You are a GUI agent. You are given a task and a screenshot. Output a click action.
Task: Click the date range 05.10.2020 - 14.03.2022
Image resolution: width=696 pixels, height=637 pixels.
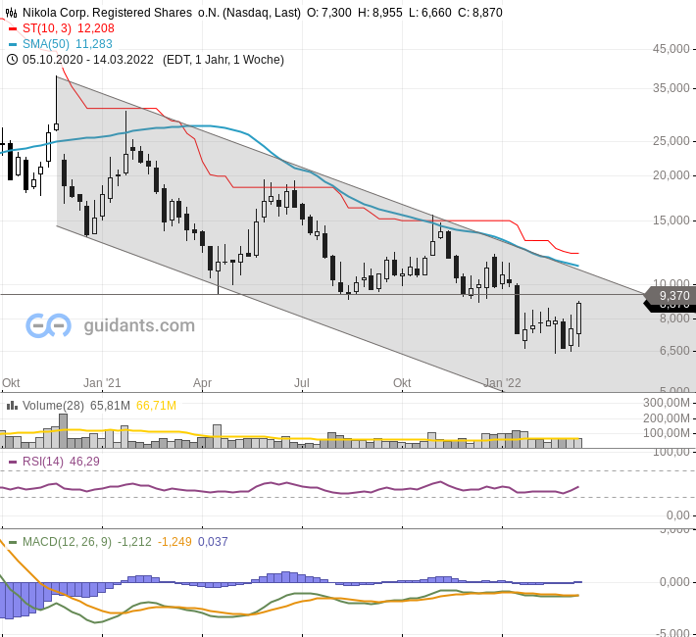coord(88,60)
